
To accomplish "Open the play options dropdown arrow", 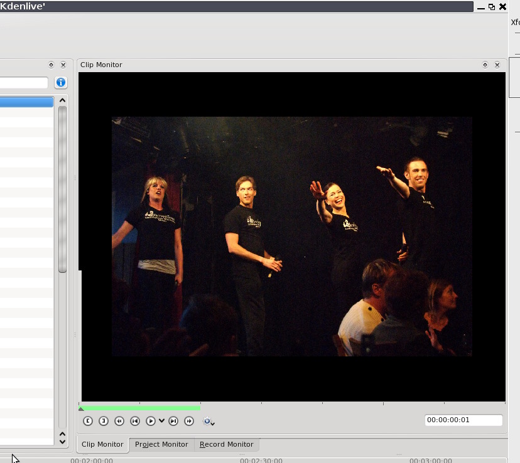I will coord(161,421).
